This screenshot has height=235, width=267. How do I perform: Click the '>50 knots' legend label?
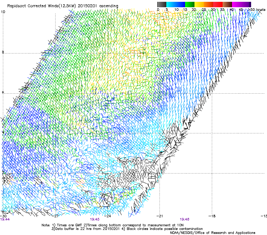[x=257, y=10]
